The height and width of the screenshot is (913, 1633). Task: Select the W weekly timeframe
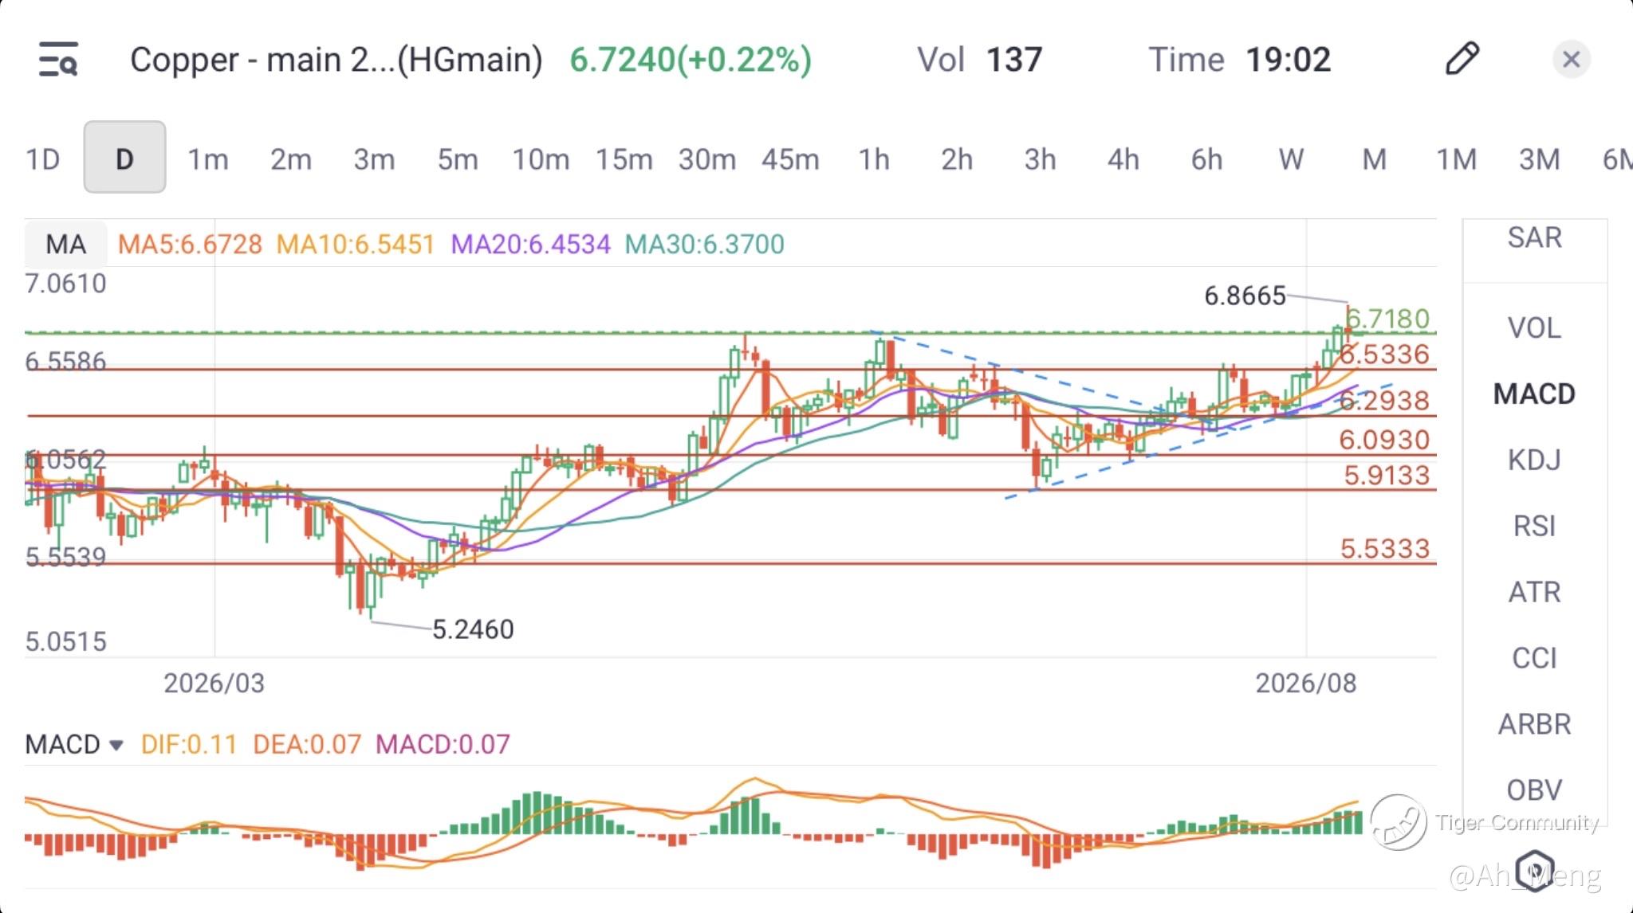[x=1291, y=159]
